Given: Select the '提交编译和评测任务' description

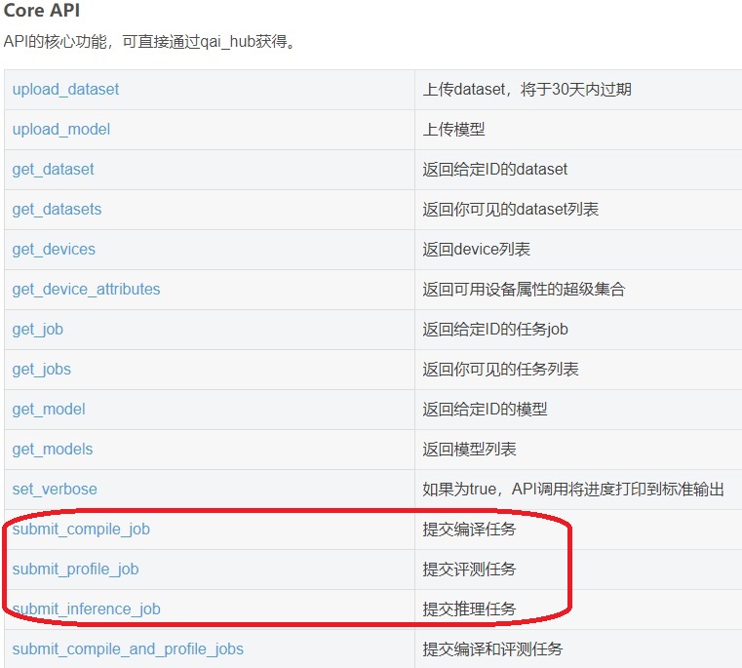Looking at the screenshot, I should (x=492, y=649).
